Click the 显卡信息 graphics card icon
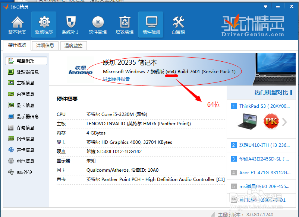This screenshot has width=299, height=217. 11,105
